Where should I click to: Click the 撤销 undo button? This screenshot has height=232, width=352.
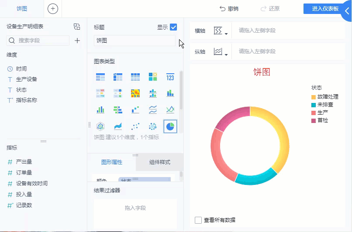[229, 9]
